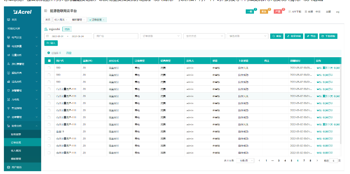The image size is (350, 174).
Task: Click the 前往 page number input
Action: click(333, 161)
